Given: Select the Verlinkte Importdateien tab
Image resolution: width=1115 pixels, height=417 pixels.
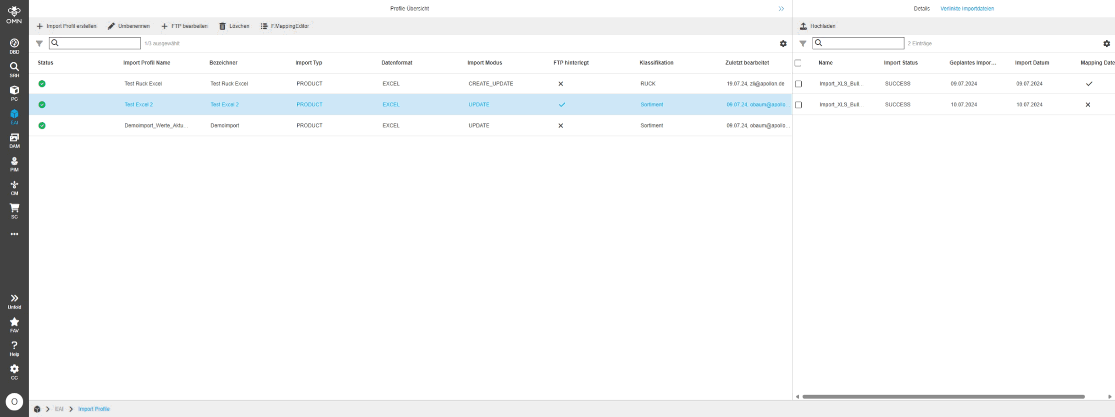Looking at the screenshot, I should 967,9.
